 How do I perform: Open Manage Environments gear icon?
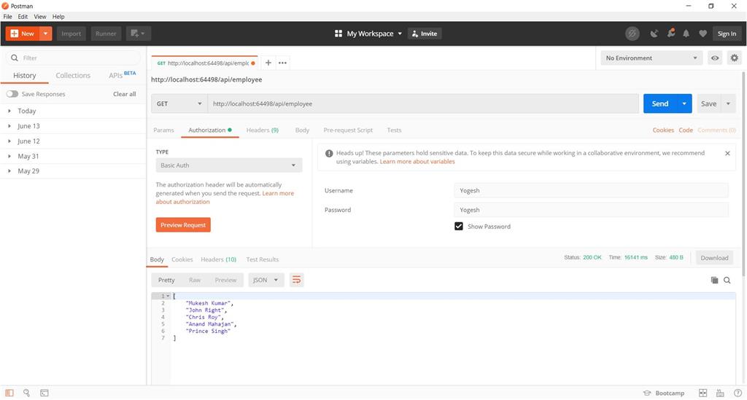(734, 58)
